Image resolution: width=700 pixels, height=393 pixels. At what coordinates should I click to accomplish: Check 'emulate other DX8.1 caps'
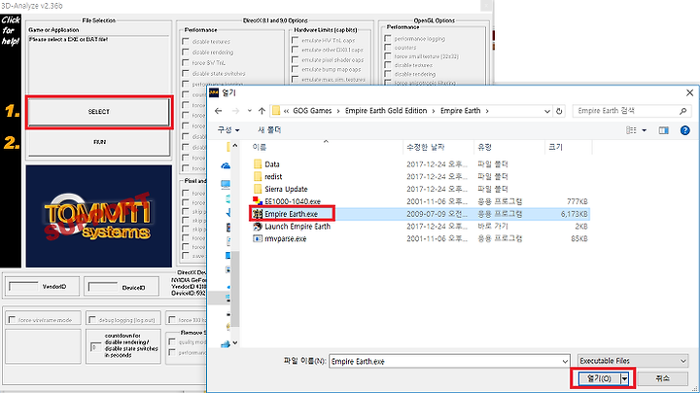(295, 50)
